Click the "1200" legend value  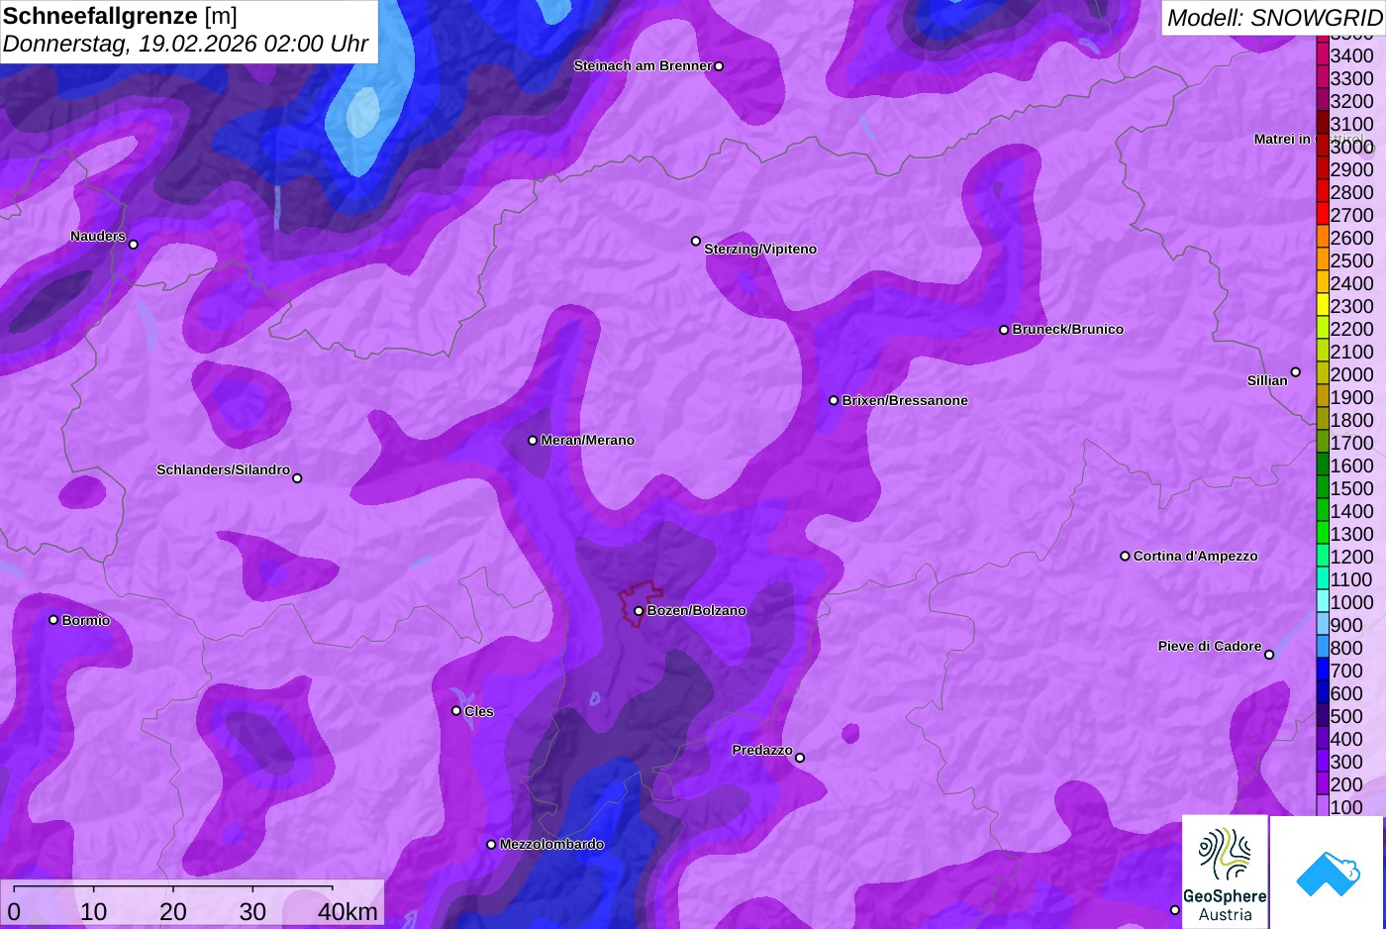point(1351,557)
